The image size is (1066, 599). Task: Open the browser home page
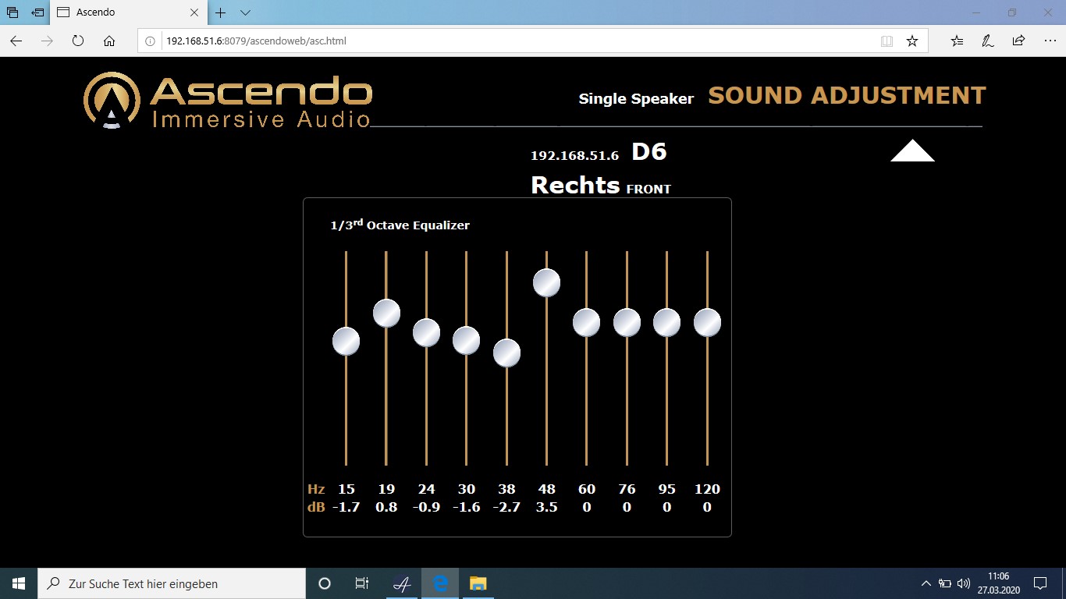tap(109, 41)
